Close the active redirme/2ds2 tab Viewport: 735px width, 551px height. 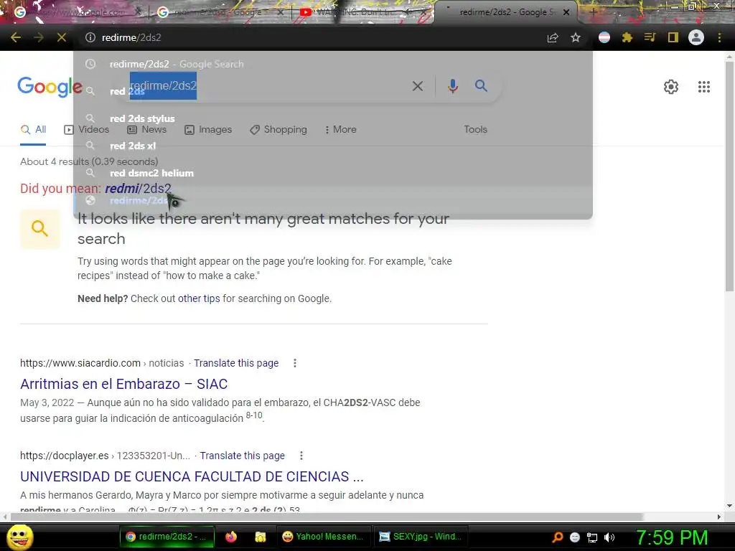566,12
